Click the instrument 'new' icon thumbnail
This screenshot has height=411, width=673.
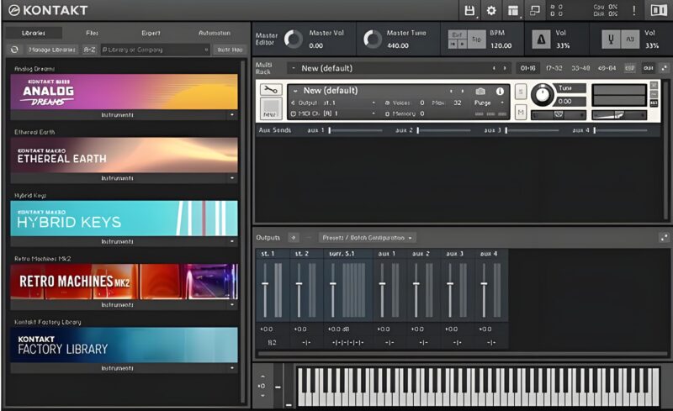[x=271, y=108]
